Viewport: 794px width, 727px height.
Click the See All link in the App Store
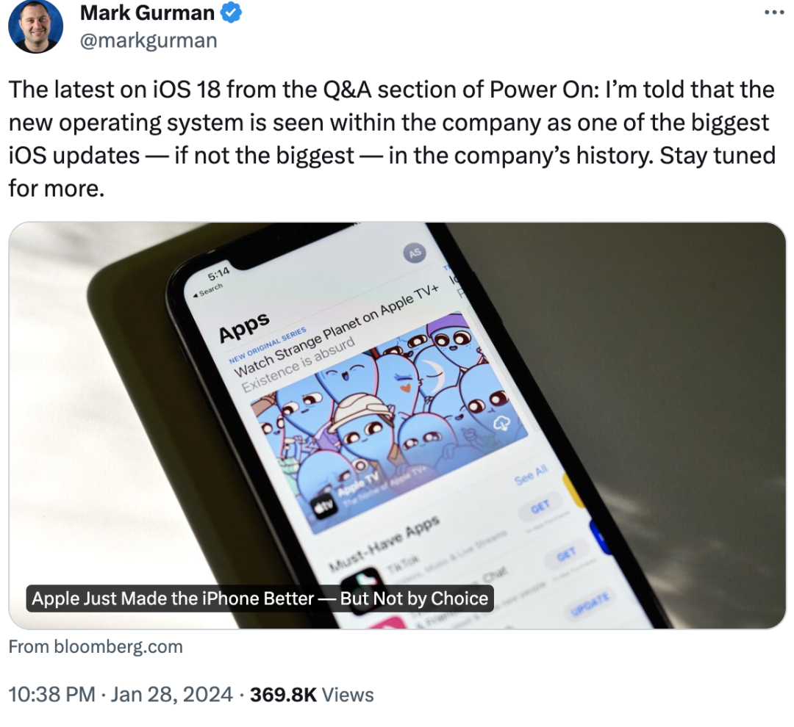click(x=531, y=476)
